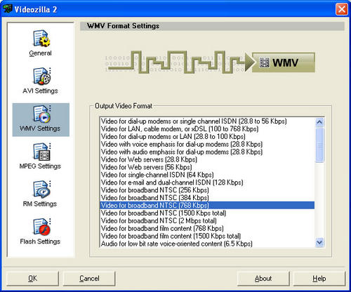Viewport: 351px width, 292px height.
Task: Click the scrollbar thumb in format list
Action: pos(319,145)
